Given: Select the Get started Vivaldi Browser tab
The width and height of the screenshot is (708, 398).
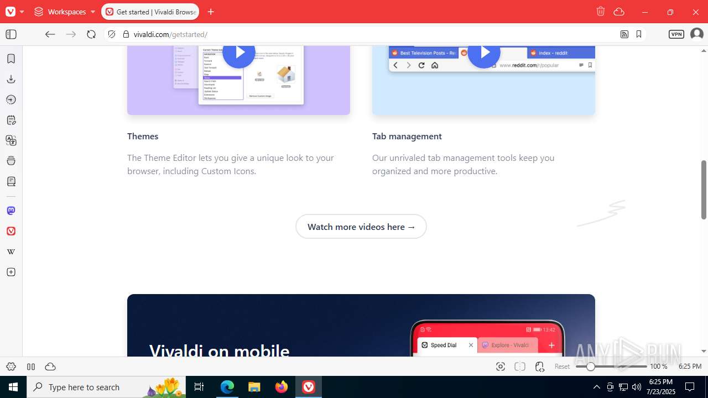Looking at the screenshot, I should point(150,12).
